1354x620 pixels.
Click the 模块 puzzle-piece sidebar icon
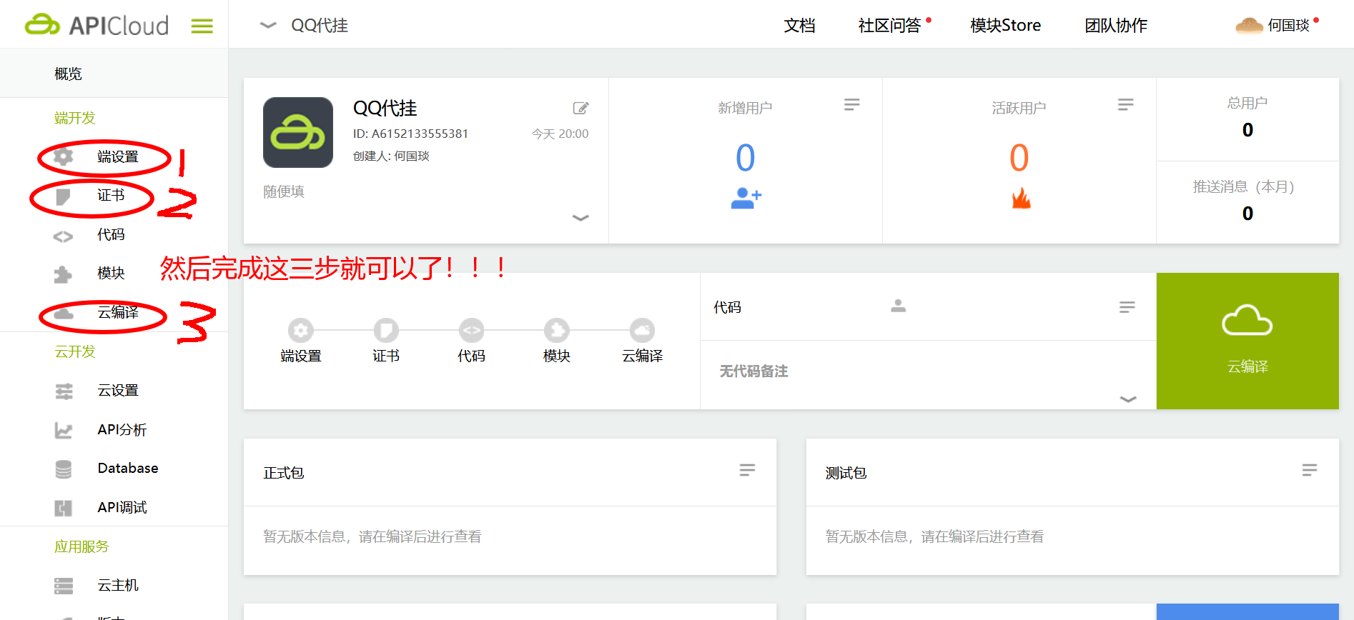coord(63,274)
